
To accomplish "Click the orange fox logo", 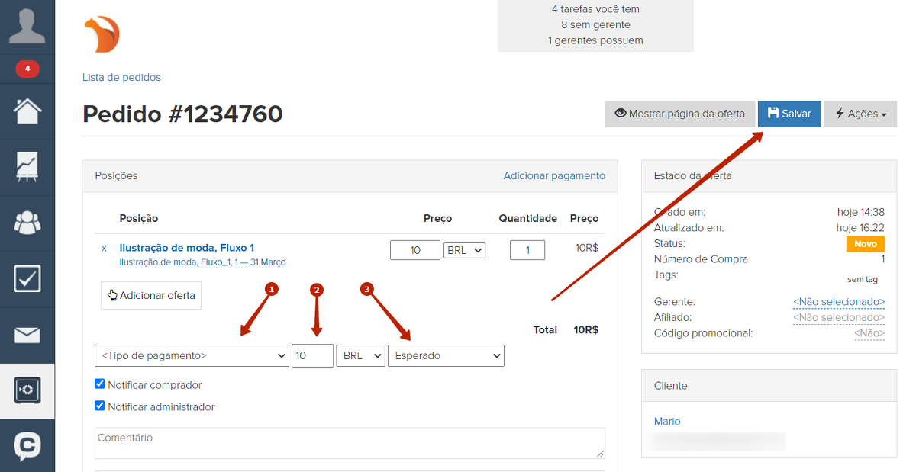I will tap(102, 35).
